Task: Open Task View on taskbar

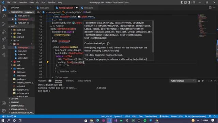Action: (x=20, y=121)
